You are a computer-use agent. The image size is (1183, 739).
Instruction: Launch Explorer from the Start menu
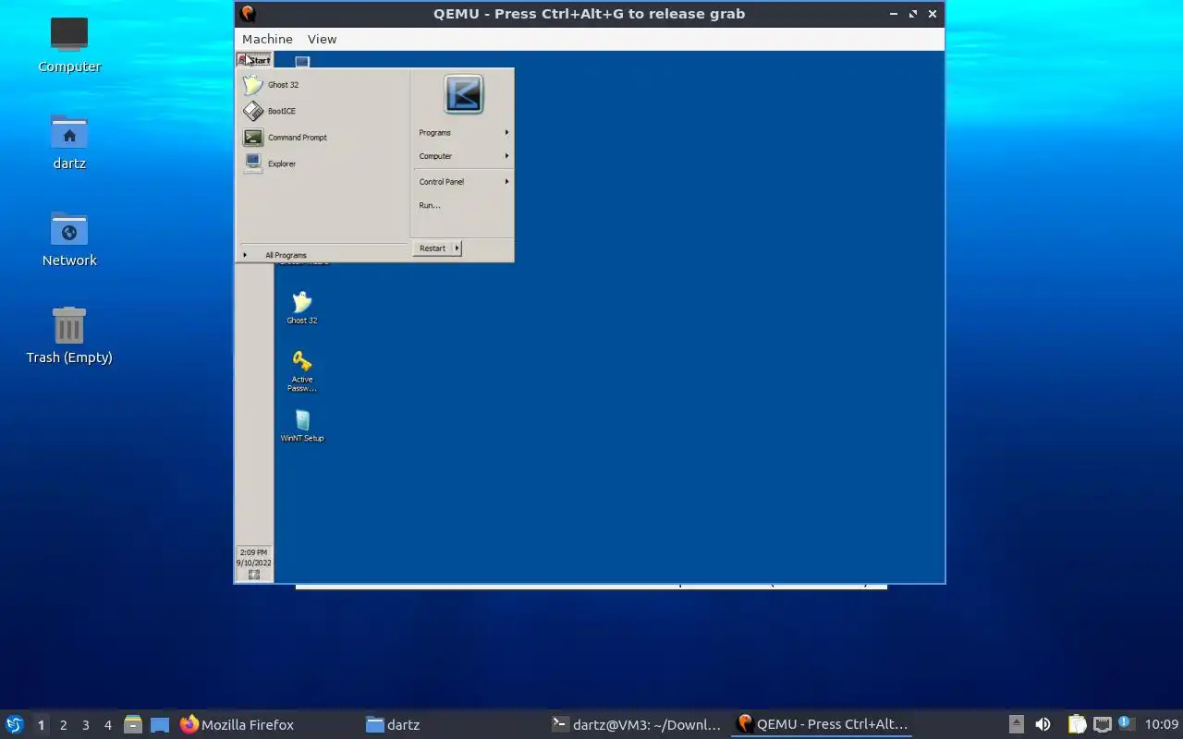point(322,164)
